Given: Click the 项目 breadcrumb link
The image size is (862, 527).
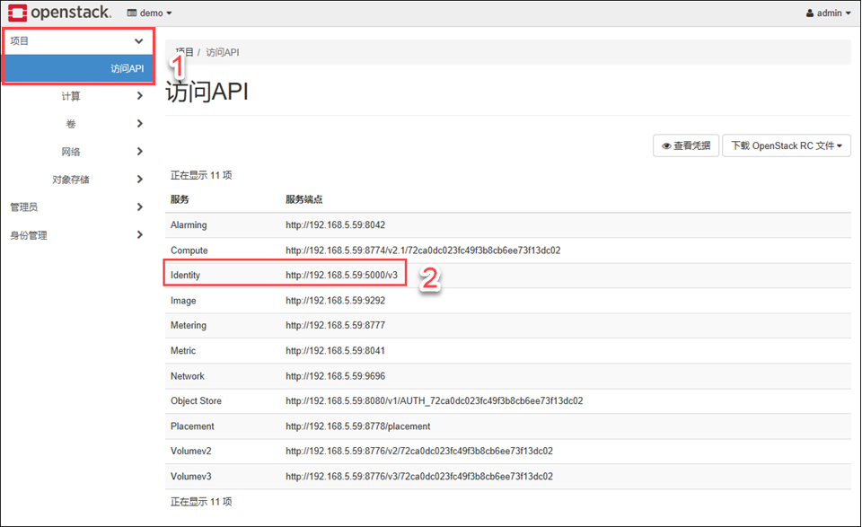Looking at the screenshot, I should point(184,52).
